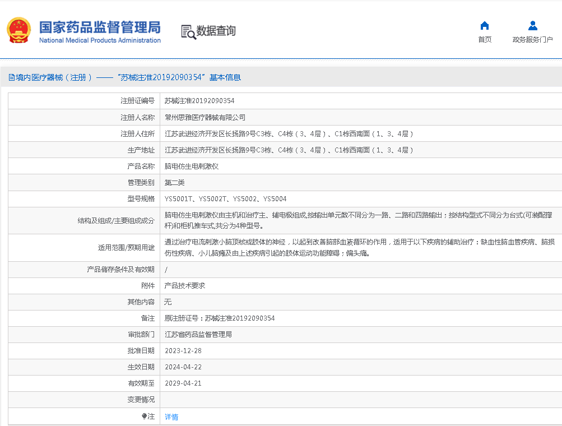Screen dimensions: 562x426
Task: Open the 详情 link in the last row
Action: point(171,417)
